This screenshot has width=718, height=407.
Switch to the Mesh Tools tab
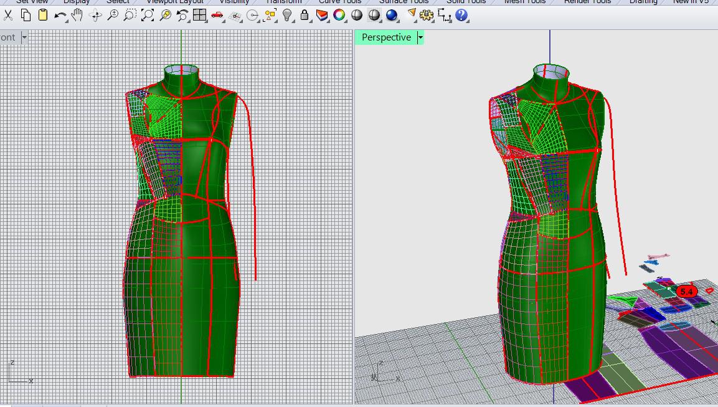click(524, 2)
